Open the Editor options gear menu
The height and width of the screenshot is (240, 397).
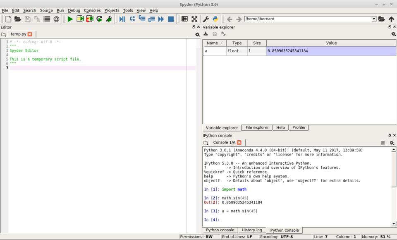coord(197,34)
